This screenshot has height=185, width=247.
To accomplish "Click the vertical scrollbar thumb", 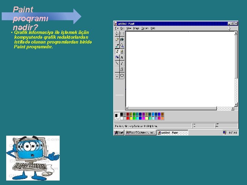I will (x=236, y=57).
